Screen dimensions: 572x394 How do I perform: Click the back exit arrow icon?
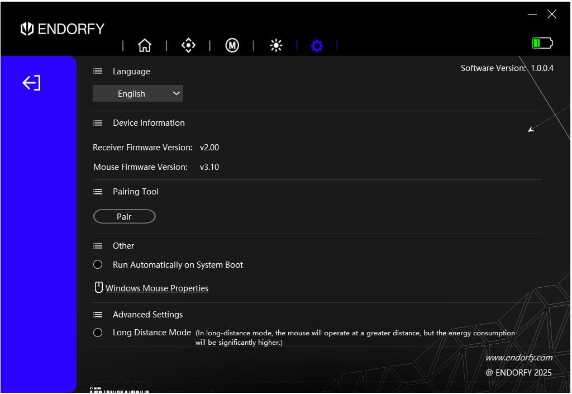[x=31, y=83]
